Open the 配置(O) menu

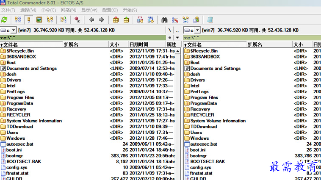click(110, 10)
